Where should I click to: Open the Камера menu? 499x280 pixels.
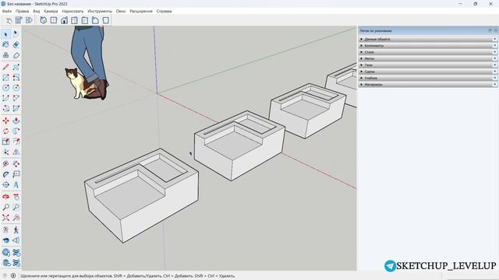(51, 11)
